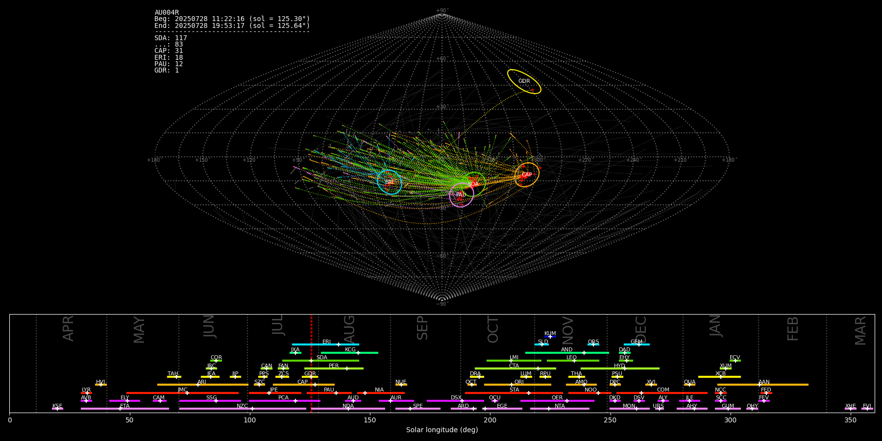This screenshot has height=441, width=882.
Task: Select the yellow XCB shower bar
Action: [719, 377]
